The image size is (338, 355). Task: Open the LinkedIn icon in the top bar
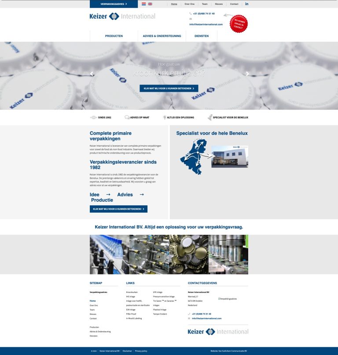point(246,4)
